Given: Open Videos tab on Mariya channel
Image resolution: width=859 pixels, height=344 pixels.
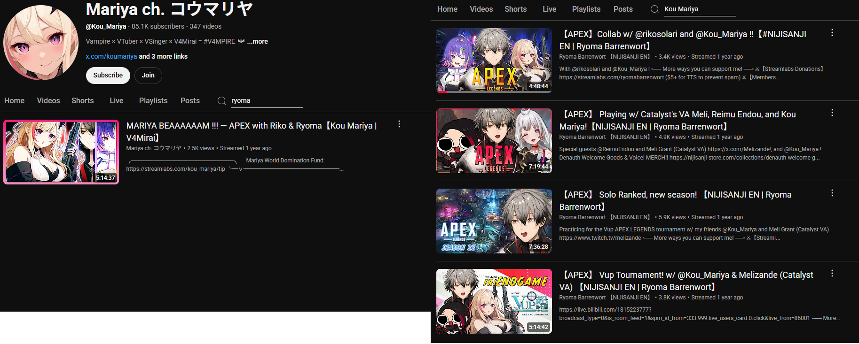Looking at the screenshot, I should coord(48,100).
